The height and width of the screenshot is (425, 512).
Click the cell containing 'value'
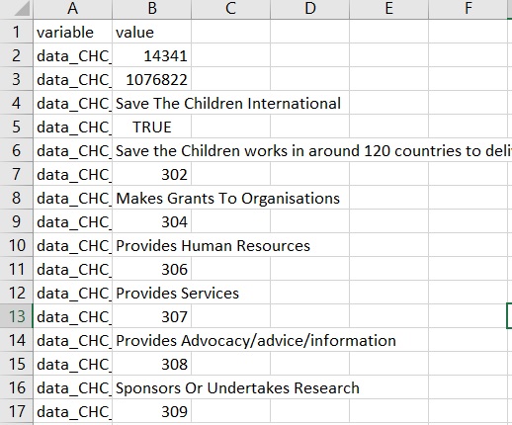(152, 32)
